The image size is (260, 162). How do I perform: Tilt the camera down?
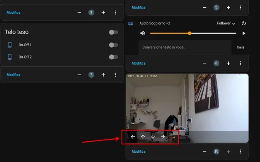[153, 137]
